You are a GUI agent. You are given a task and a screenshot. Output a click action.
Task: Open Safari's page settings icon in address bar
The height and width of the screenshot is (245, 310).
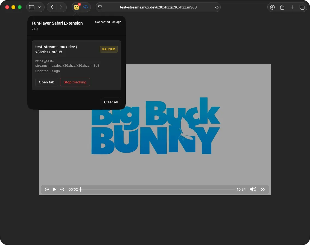pos(100,7)
